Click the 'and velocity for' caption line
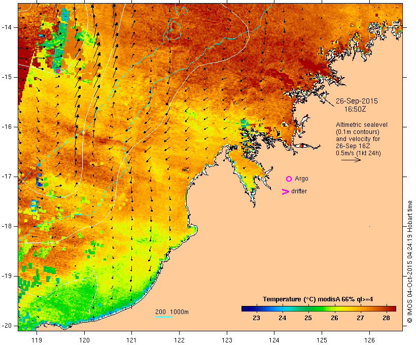This screenshot has width=416, height=345. [358, 139]
